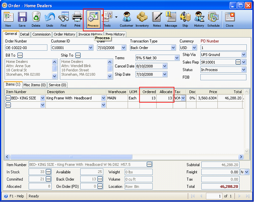
Task: Open Committed details ellipsis button
Action: coord(48,179)
